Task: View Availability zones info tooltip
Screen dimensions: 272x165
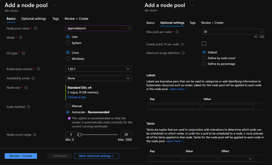Action: point(33,78)
